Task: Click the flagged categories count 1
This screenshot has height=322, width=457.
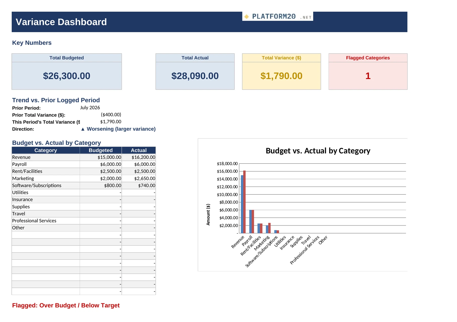Action: point(368,76)
